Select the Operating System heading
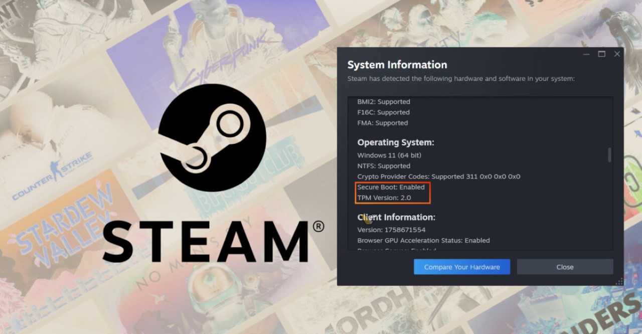The width and height of the screenshot is (642, 334). 396,142
